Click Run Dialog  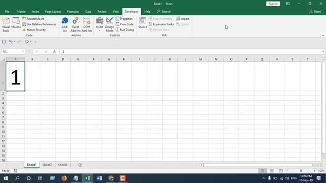point(125,29)
